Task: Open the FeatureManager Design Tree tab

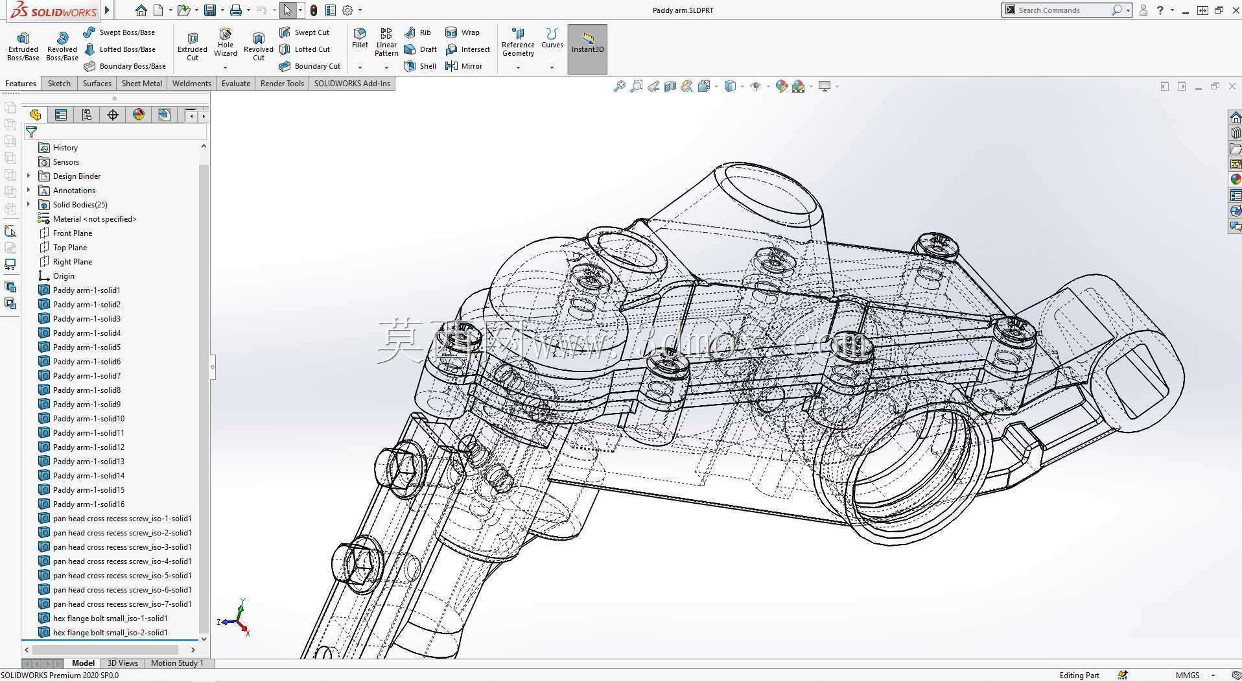Action: [x=35, y=115]
